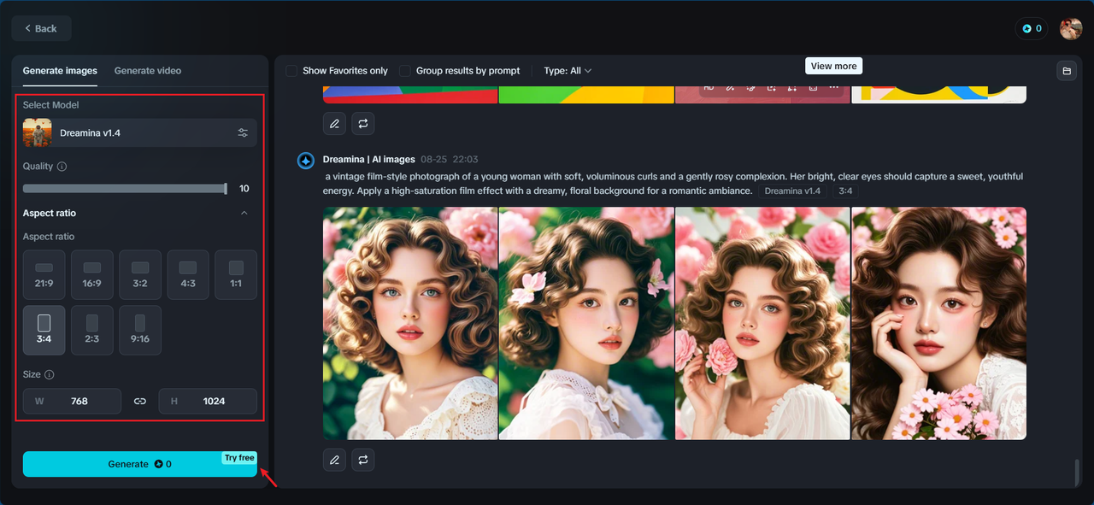Choose the 16:9 aspect ratio
1094x505 pixels.
click(92, 274)
